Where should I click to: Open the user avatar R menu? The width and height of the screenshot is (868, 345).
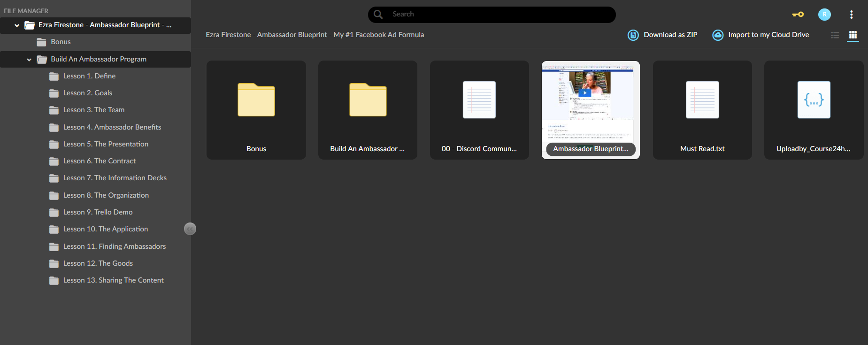(824, 15)
